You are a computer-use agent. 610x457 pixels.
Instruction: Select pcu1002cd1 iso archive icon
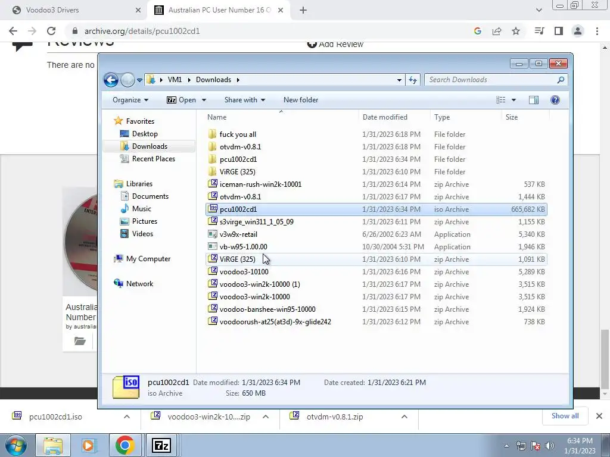pyautogui.click(x=213, y=209)
